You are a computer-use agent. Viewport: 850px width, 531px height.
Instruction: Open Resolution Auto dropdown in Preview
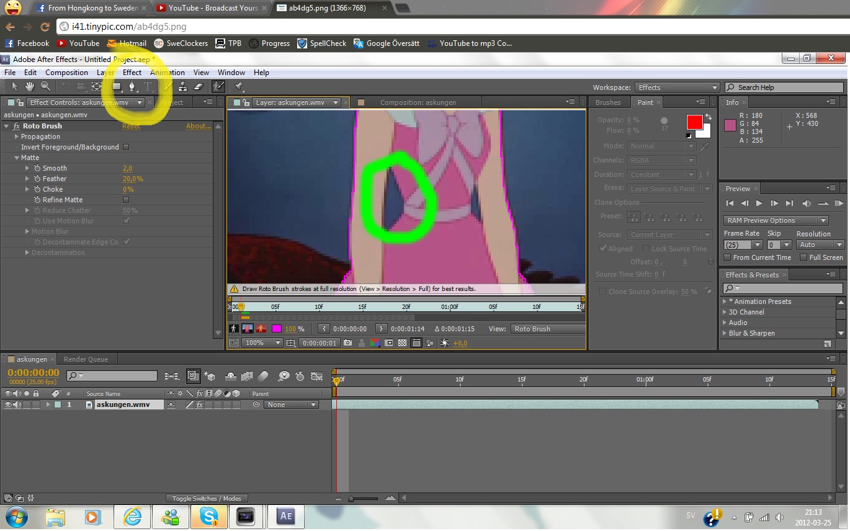click(820, 244)
